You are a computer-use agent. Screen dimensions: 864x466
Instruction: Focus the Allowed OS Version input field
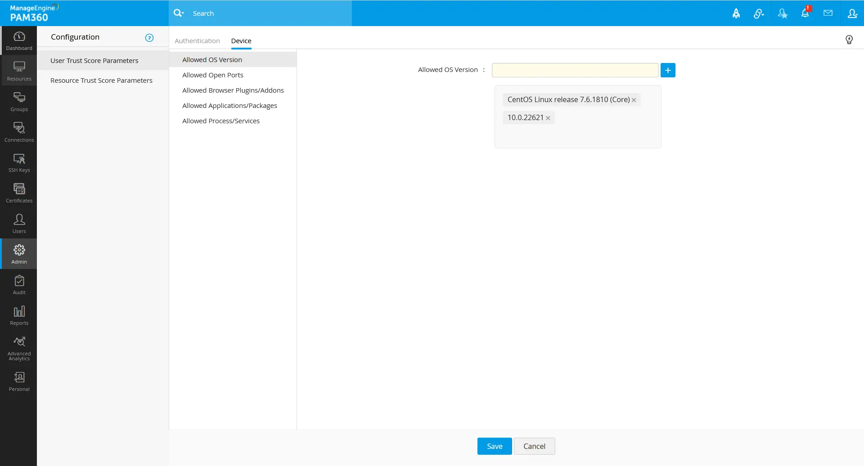[575, 70]
